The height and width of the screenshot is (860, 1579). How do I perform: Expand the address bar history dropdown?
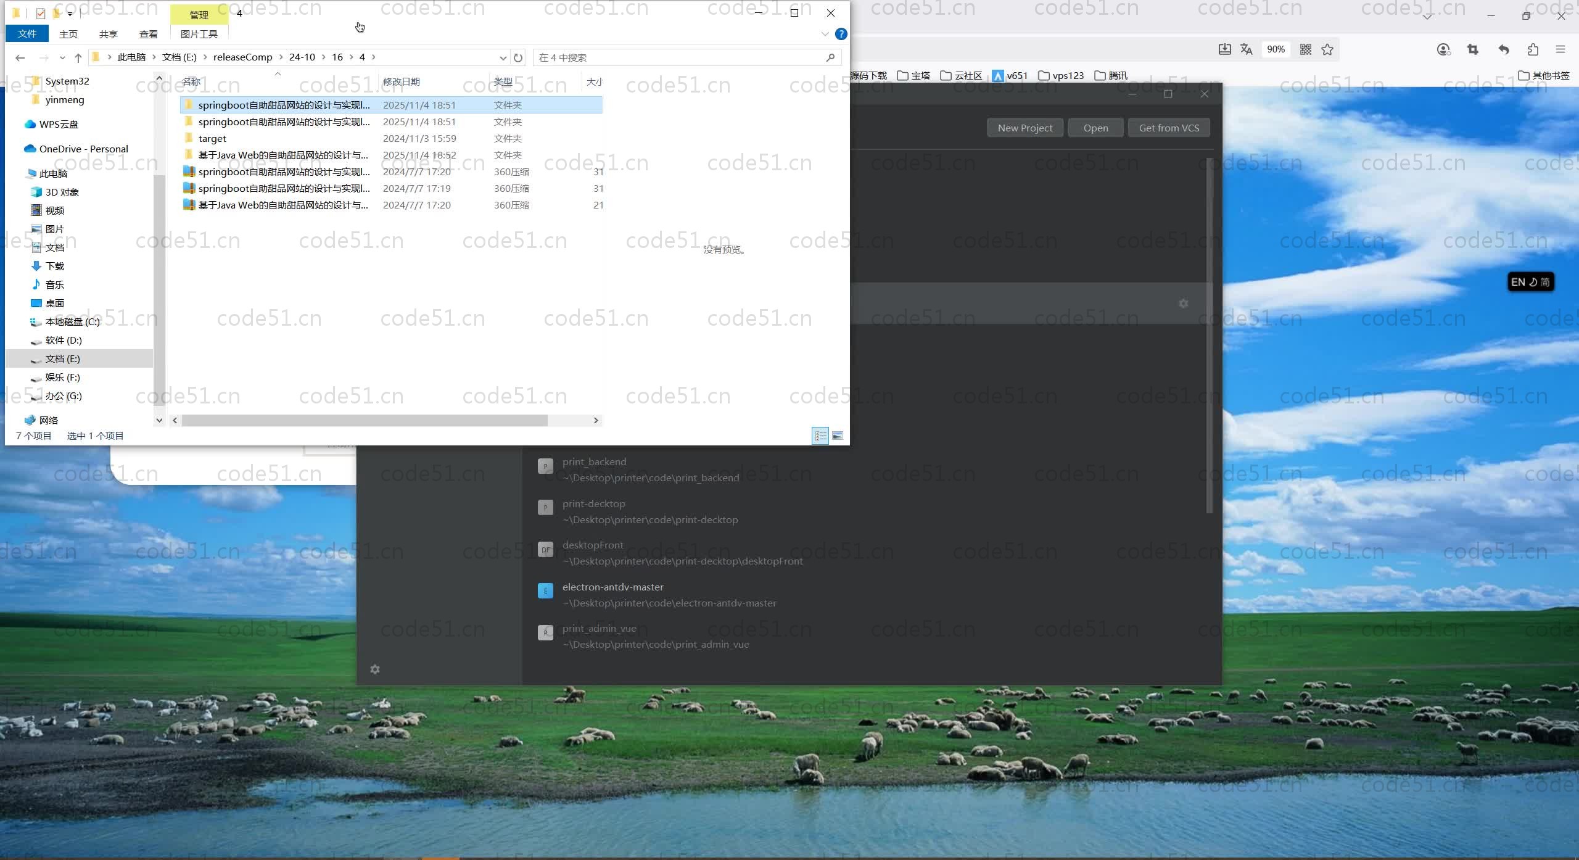tap(503, 57)
